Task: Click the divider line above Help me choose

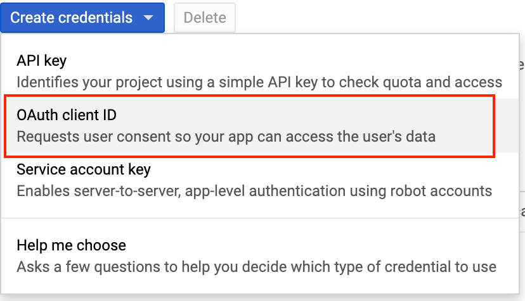Action: (260, 218)
